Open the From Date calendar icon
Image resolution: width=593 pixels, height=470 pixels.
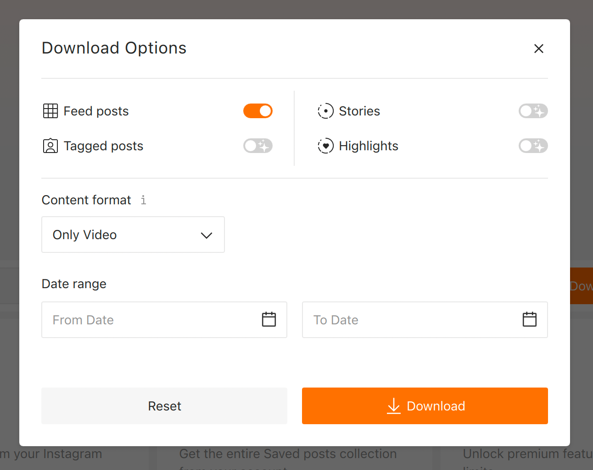point(269,319)
